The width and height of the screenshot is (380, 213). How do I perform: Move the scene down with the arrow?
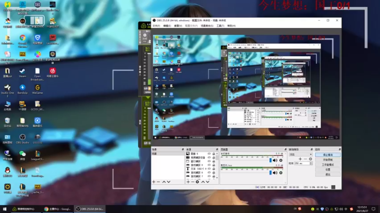[x=169, y=182]
